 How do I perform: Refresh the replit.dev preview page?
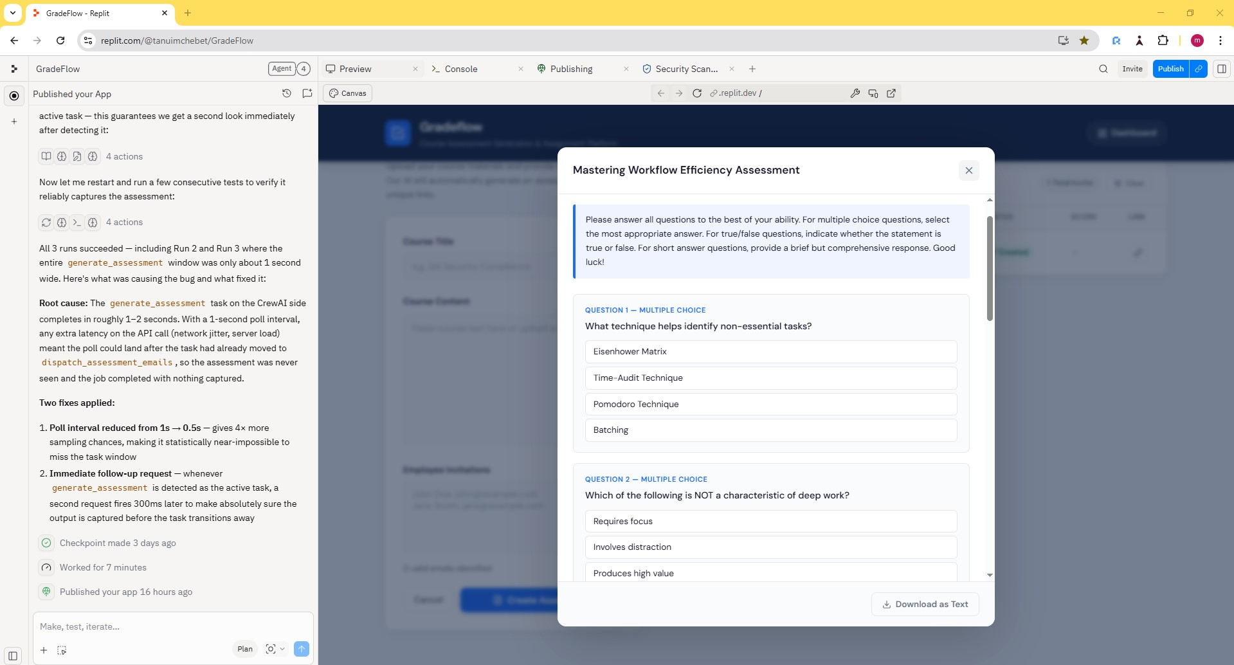pyautogui.click(x=697, y=93)
